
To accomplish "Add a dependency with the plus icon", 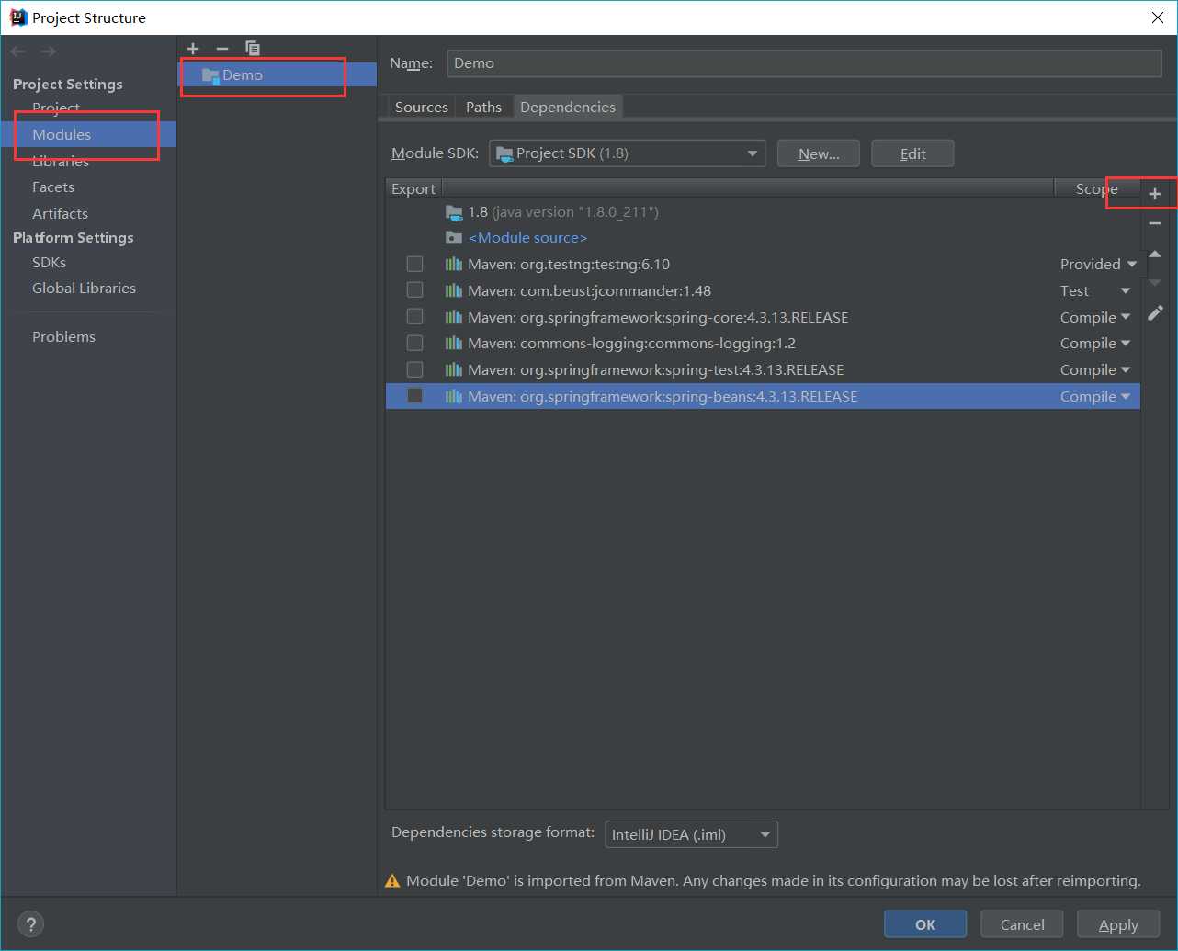I will [1155, 194].
